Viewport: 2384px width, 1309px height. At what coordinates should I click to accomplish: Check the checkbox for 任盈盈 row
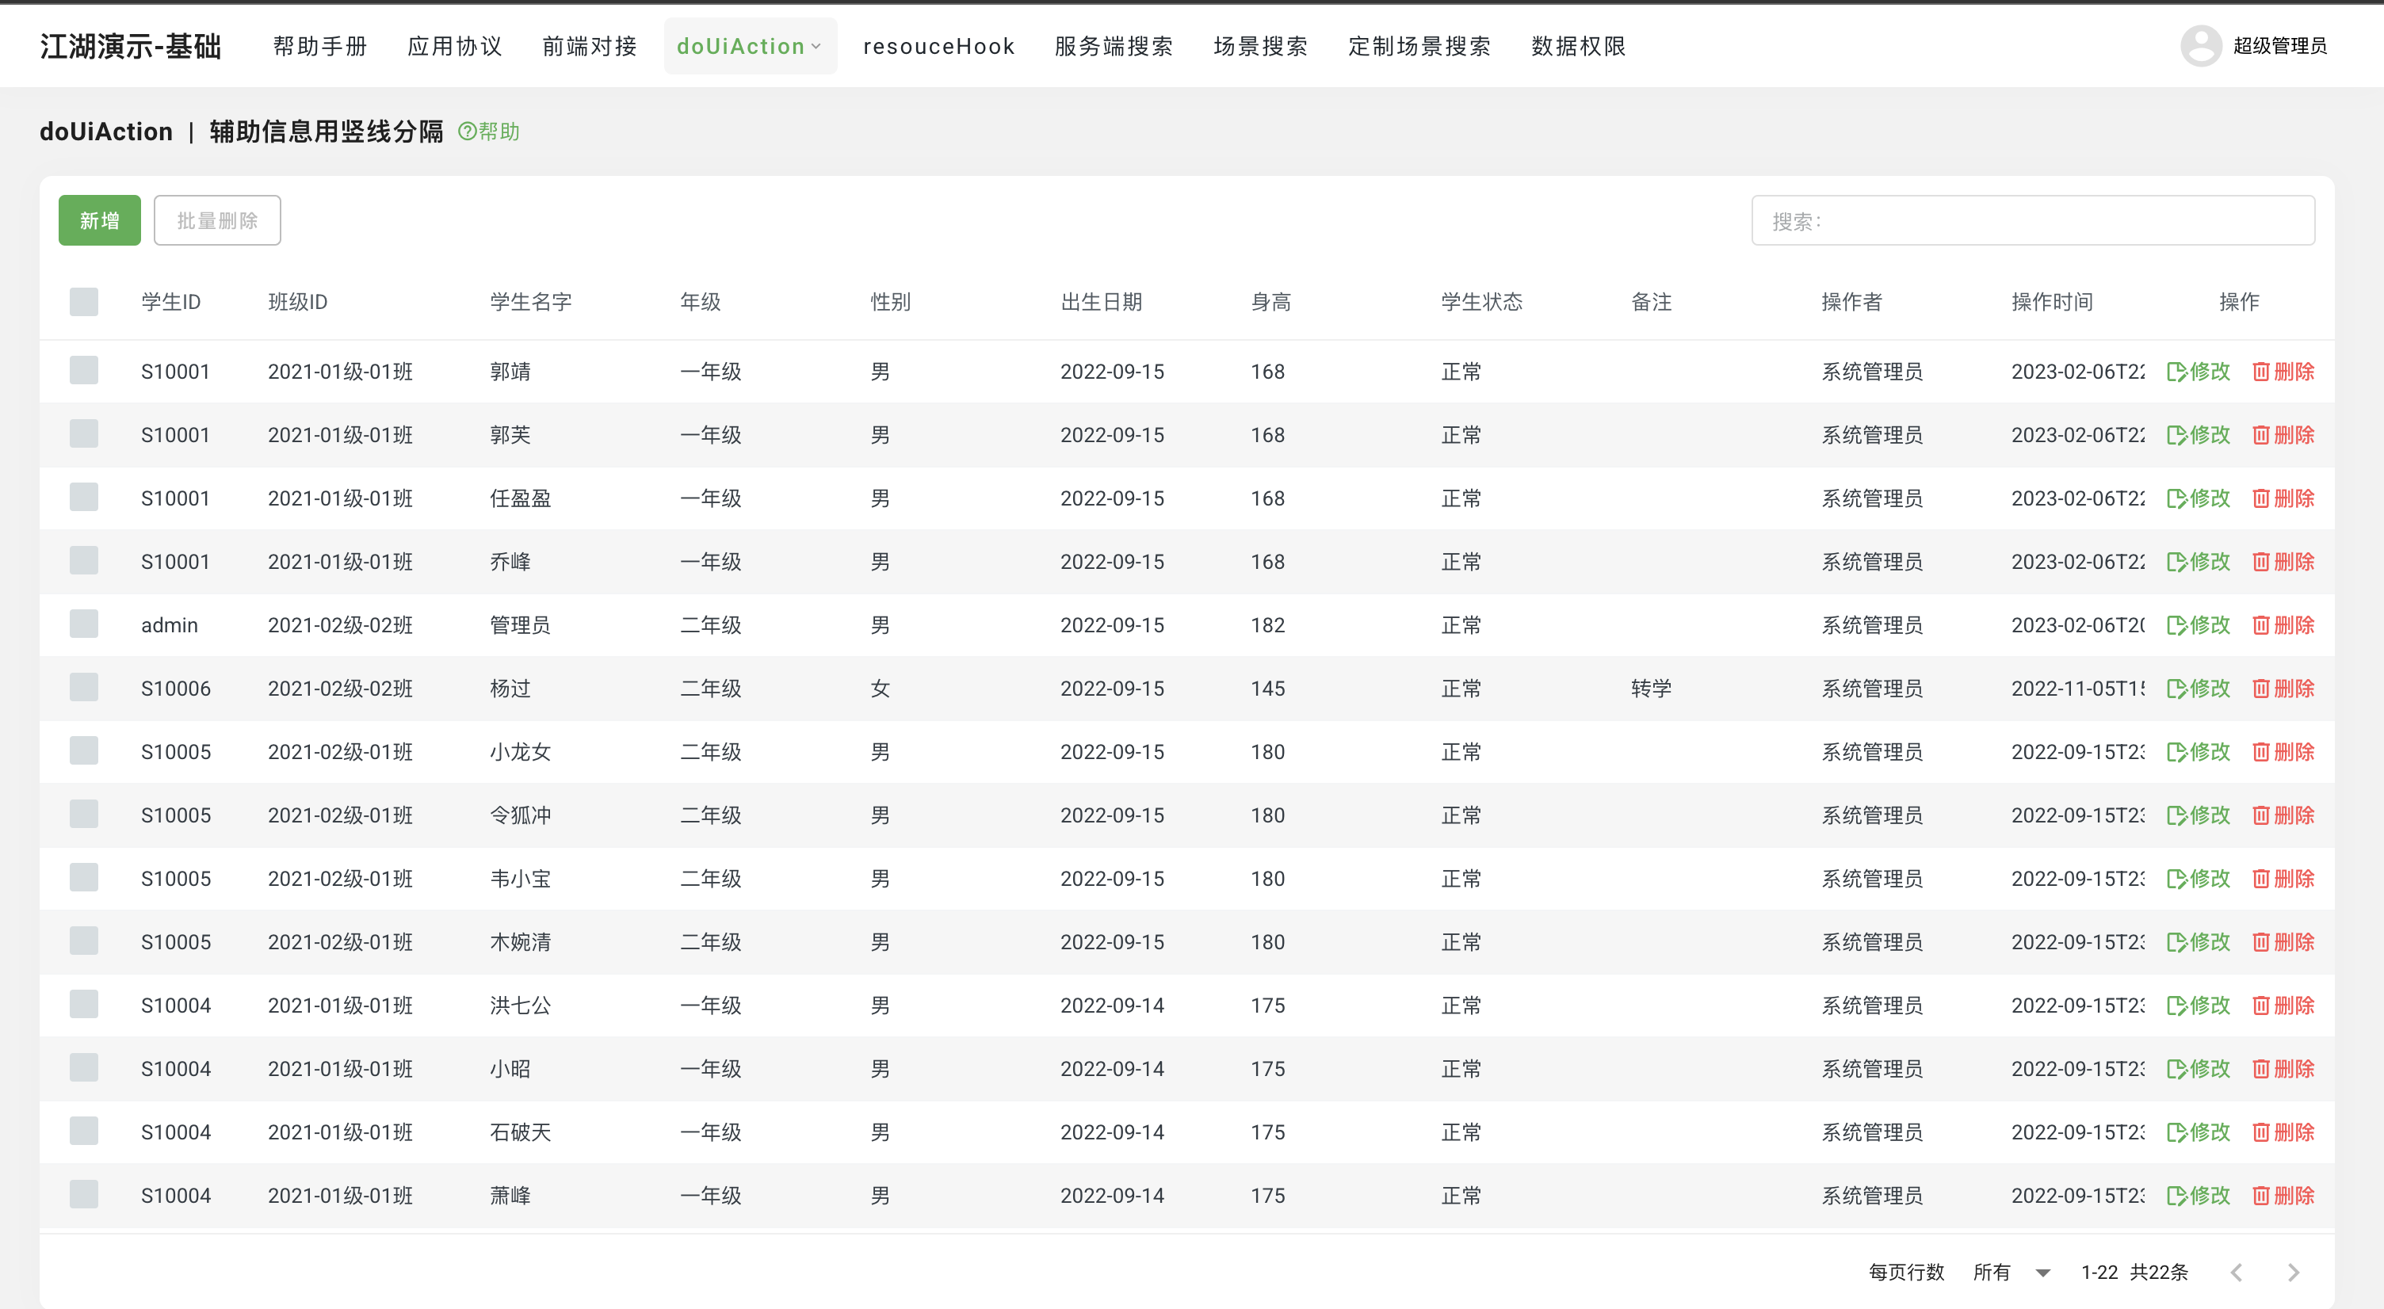click(x=84, y=498)
